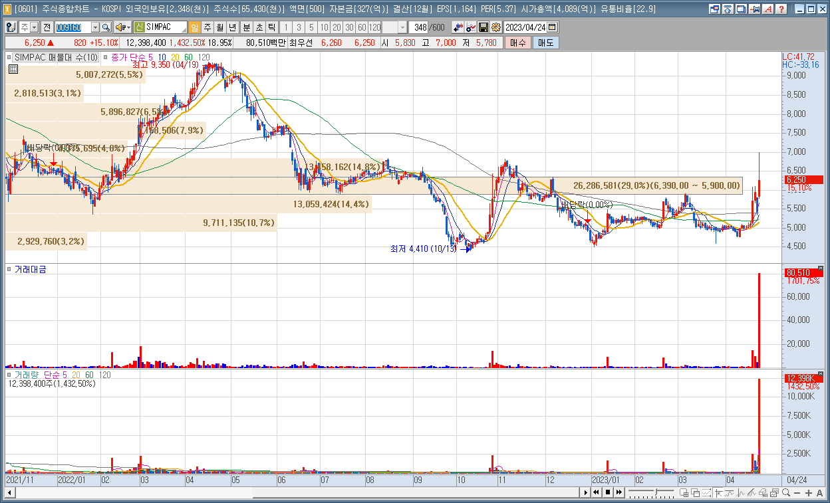Select interval 20 button
The width and height of the screenshot is (830, 503).
pyautogui.click(x=337, y=27)
